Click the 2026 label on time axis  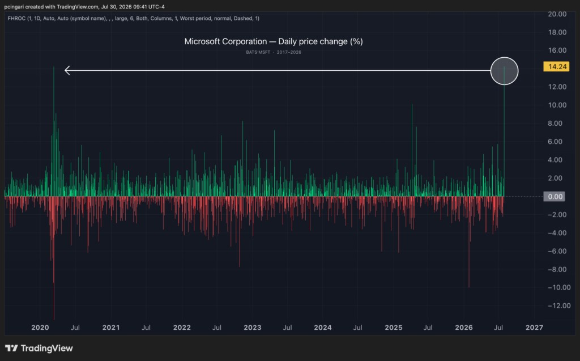click(x=463, y=328)
